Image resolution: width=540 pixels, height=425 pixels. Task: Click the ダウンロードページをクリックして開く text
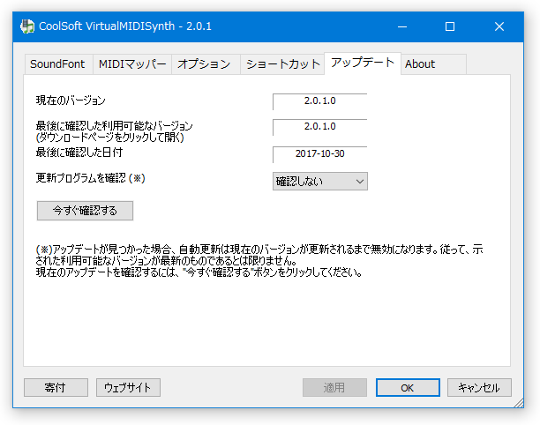pyautogui.click(x=110, y=138)
